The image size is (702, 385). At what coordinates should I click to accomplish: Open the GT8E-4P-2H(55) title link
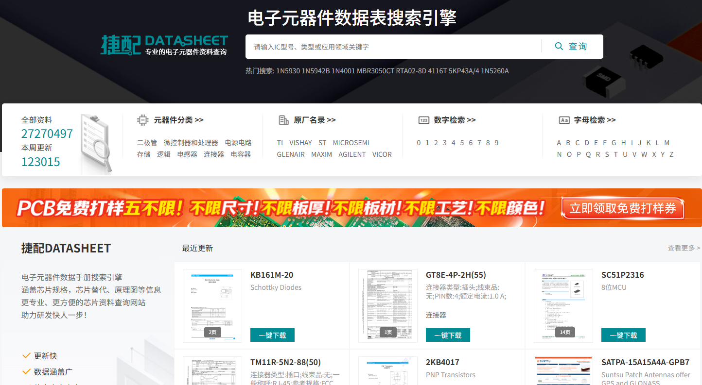coord(456,275)
